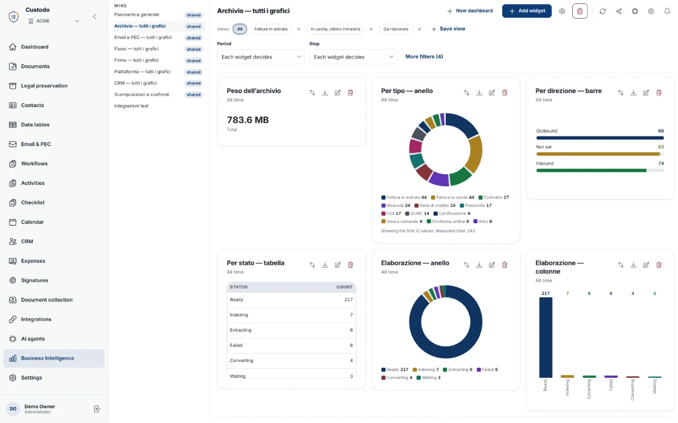Image resolution: width=678 pixels, height=423 pixels.
Task: Refresh the dashboard data
Action: click(603, 11)
